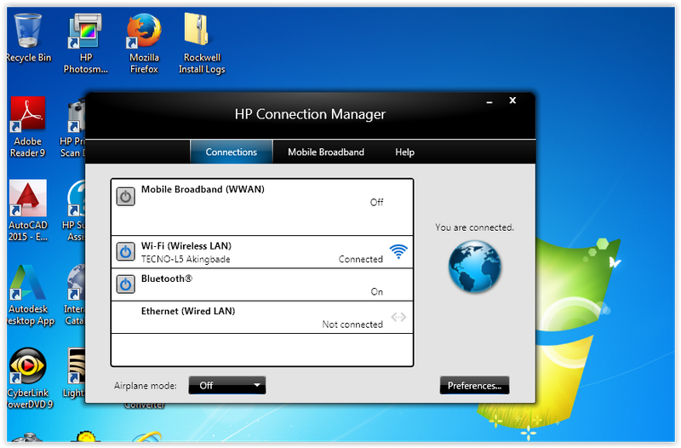
Task: Select the HP Print Scan desktop icon
Action: pos(72,127)
